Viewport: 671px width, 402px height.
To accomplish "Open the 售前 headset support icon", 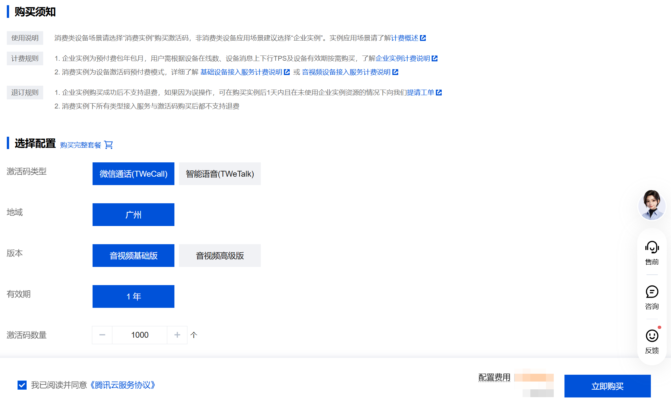I will tap(652, 247).
